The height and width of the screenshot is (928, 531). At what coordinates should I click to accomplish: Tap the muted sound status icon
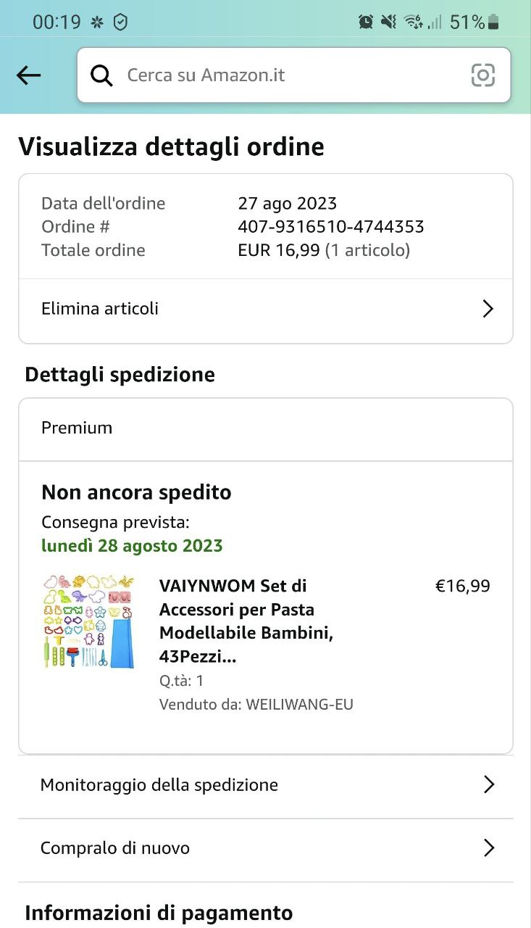pyautogui.click(x=389, y=22)
